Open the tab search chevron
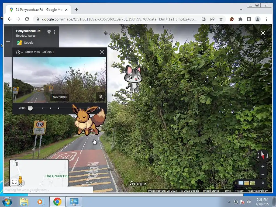 [x=241, y=10]
